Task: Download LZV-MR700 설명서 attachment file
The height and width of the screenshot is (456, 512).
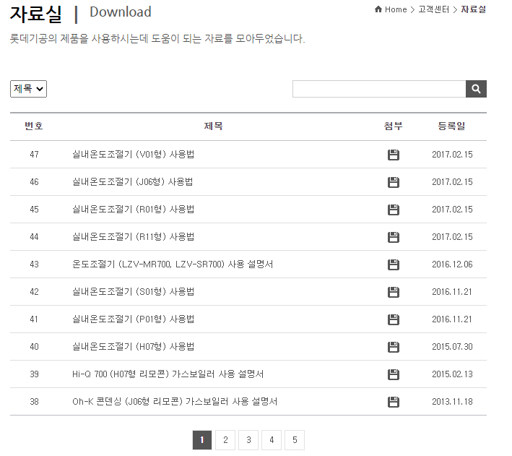Action: 394,264
